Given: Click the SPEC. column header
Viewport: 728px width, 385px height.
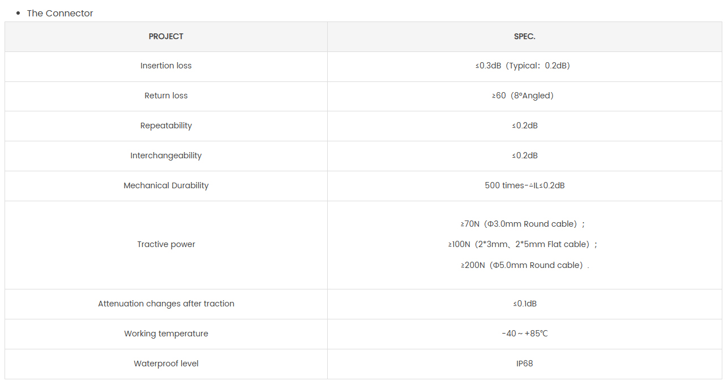Looking at the screenshot, I should [525, 37].
